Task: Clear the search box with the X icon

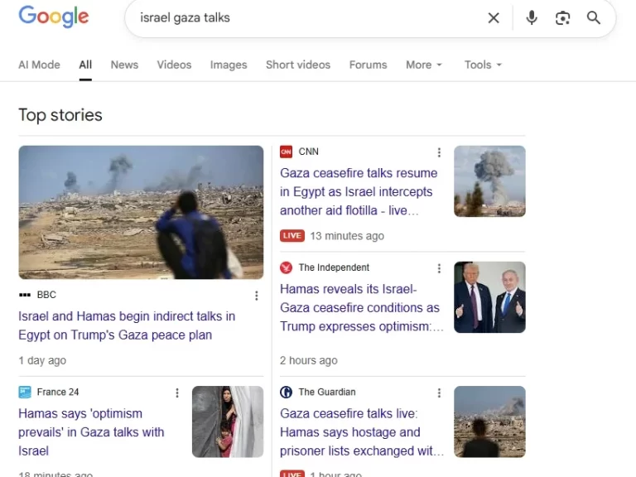Action: pos(494,18)
